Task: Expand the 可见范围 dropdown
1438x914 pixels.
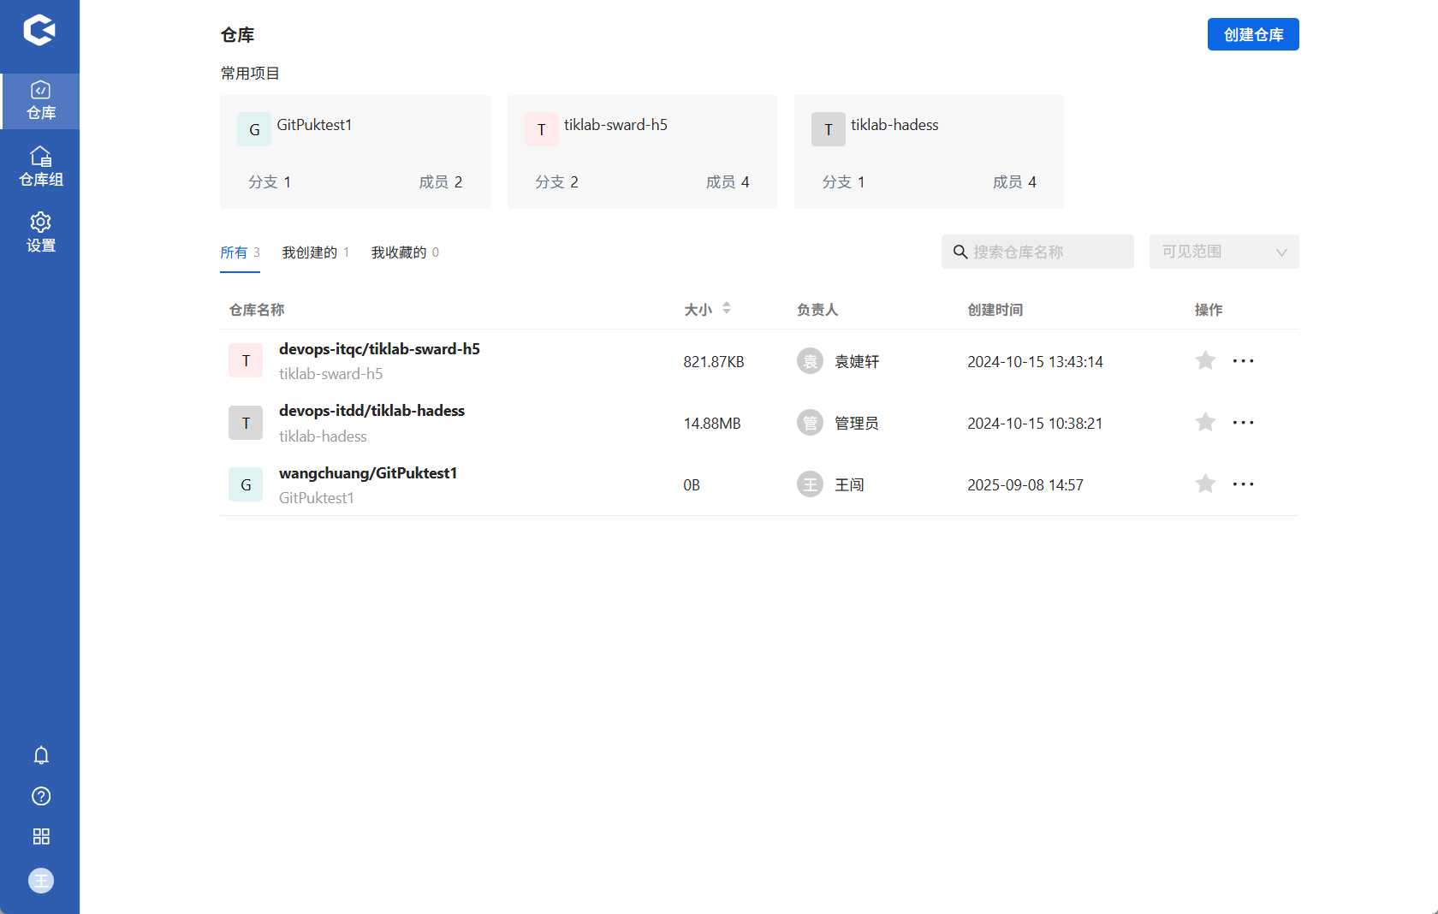Action: 1224,252
